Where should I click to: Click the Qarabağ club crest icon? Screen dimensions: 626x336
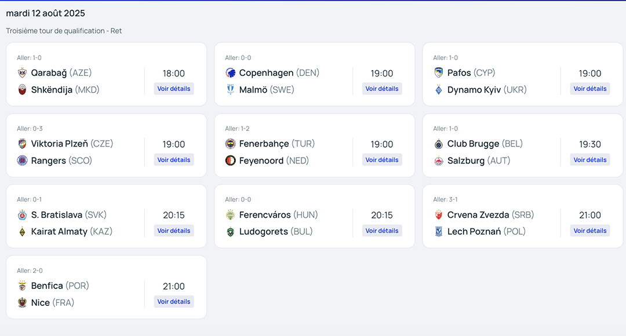[23, 73]
